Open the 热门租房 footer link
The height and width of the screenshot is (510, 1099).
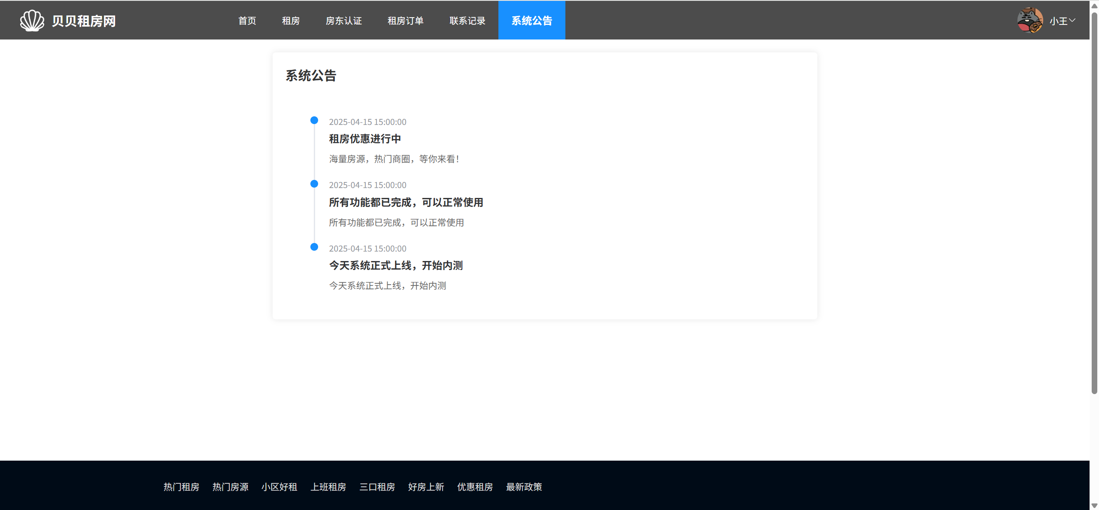point(181,487)
